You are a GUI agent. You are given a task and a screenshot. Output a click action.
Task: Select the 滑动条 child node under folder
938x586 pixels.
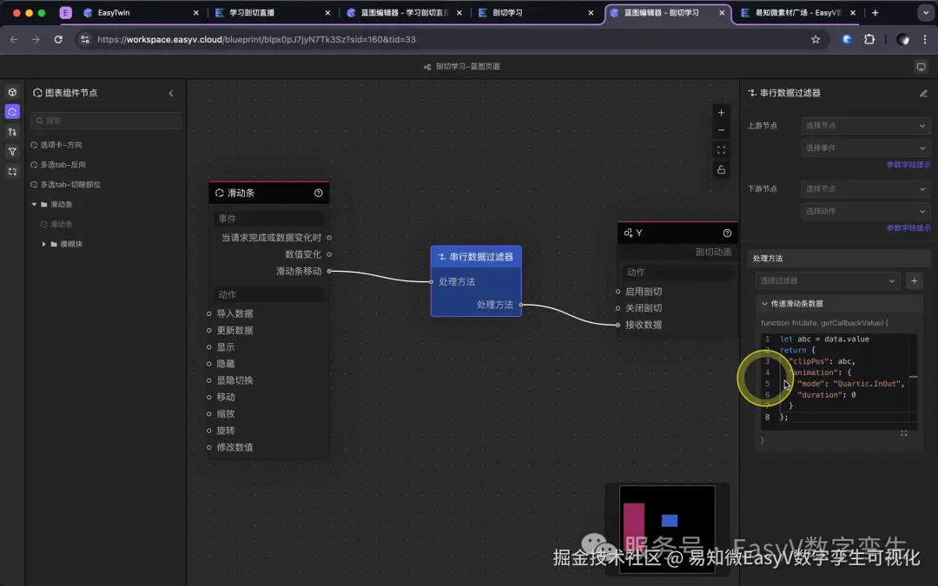click(x=61, y=224)
